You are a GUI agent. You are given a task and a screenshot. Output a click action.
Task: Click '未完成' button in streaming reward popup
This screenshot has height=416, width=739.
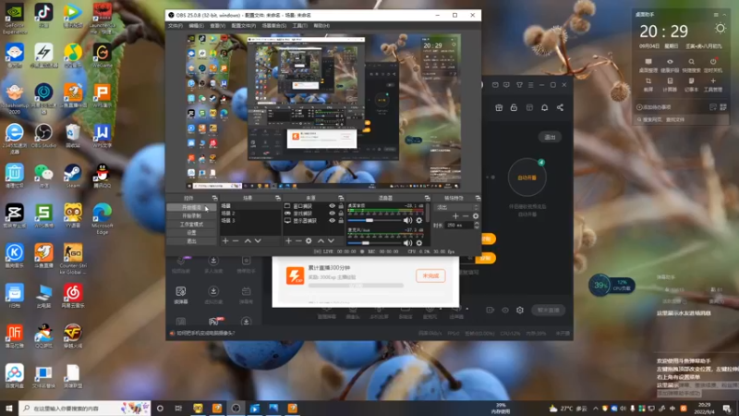430,275
